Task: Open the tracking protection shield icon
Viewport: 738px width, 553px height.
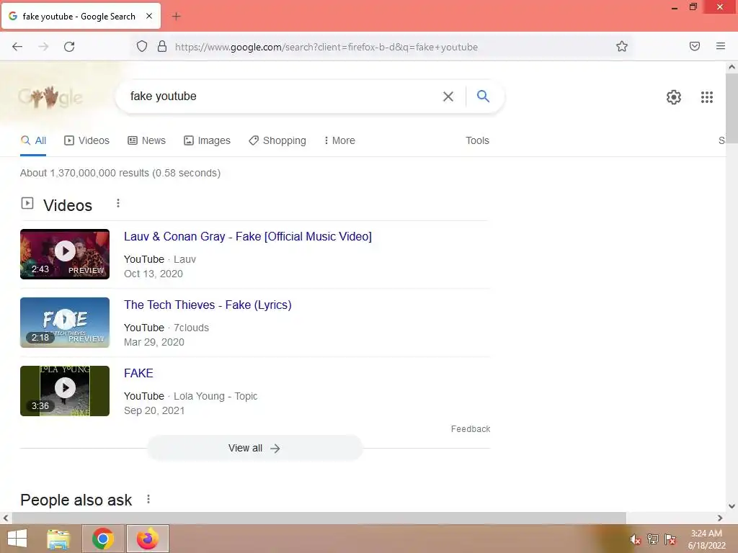Action: pos(142,46)
